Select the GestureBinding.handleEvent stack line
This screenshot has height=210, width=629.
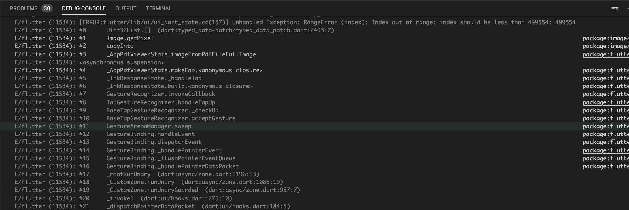click(150, 134)
